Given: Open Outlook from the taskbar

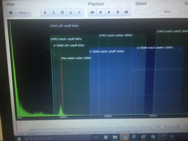Looking at the screenshot, I should tap(124, 137).
